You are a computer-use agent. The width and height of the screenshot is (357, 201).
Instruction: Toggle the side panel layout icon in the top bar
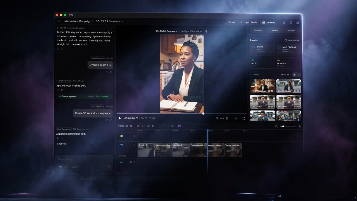(x=291, y=23)
